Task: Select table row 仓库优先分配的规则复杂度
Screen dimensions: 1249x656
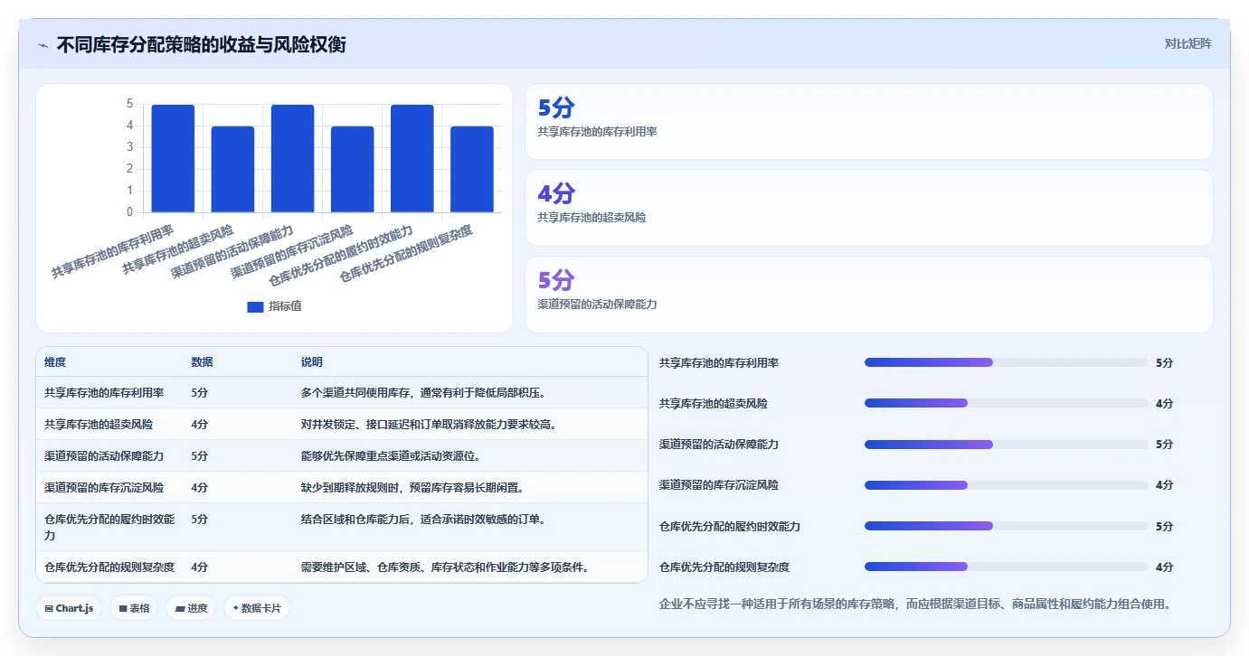Action: (342, 567)
